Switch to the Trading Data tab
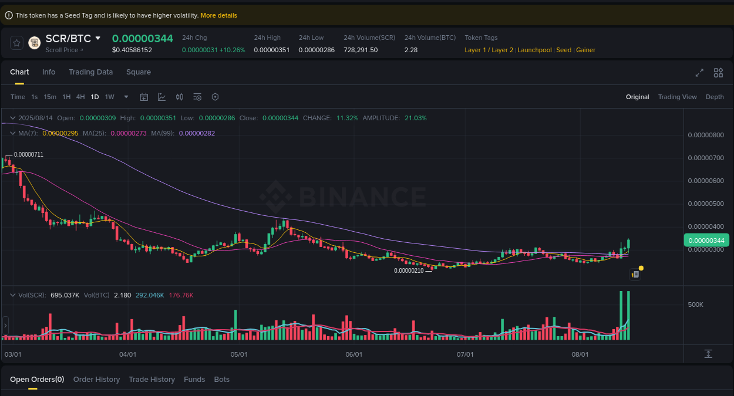 click(90, 72)
